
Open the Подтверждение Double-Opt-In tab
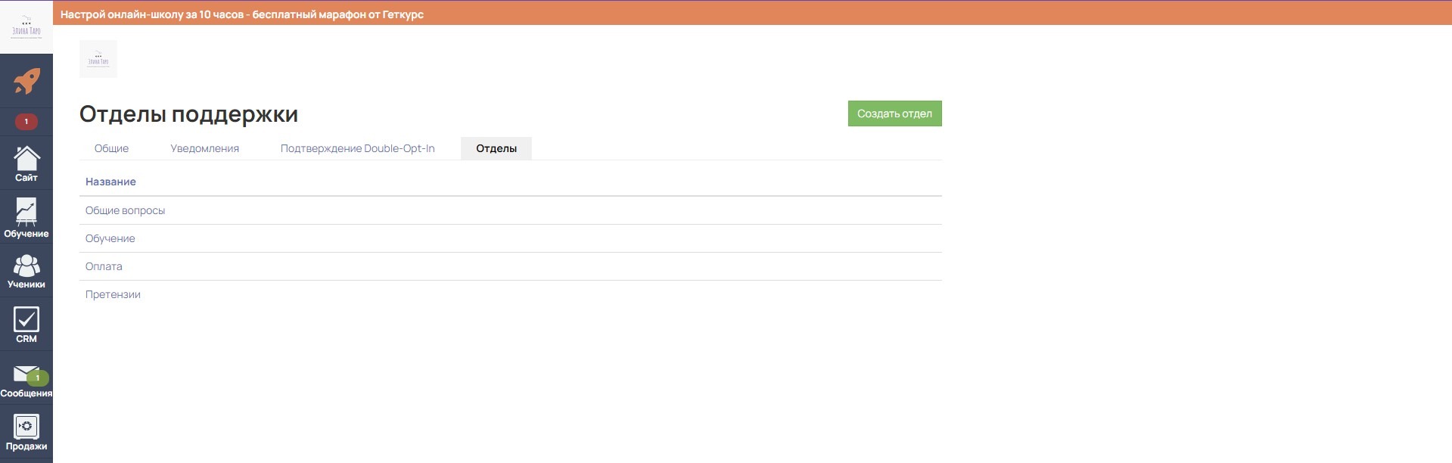click(x=357, y=148)
